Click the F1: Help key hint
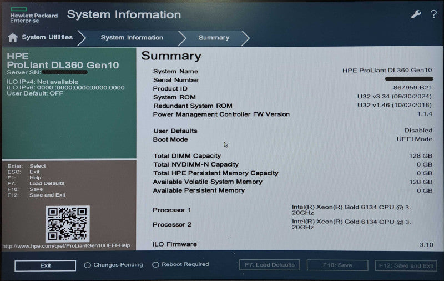Image resolution: width=444 pixels, height=281 pixels. click(24, 178)
